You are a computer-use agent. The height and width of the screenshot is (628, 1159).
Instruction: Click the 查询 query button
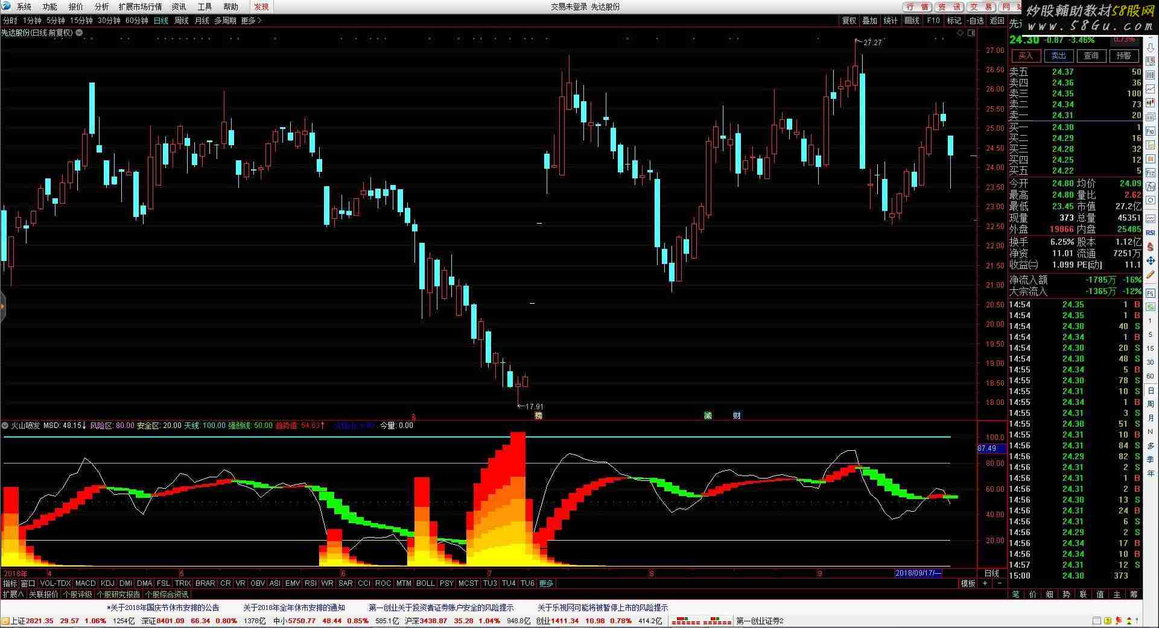click(1091, 55)
